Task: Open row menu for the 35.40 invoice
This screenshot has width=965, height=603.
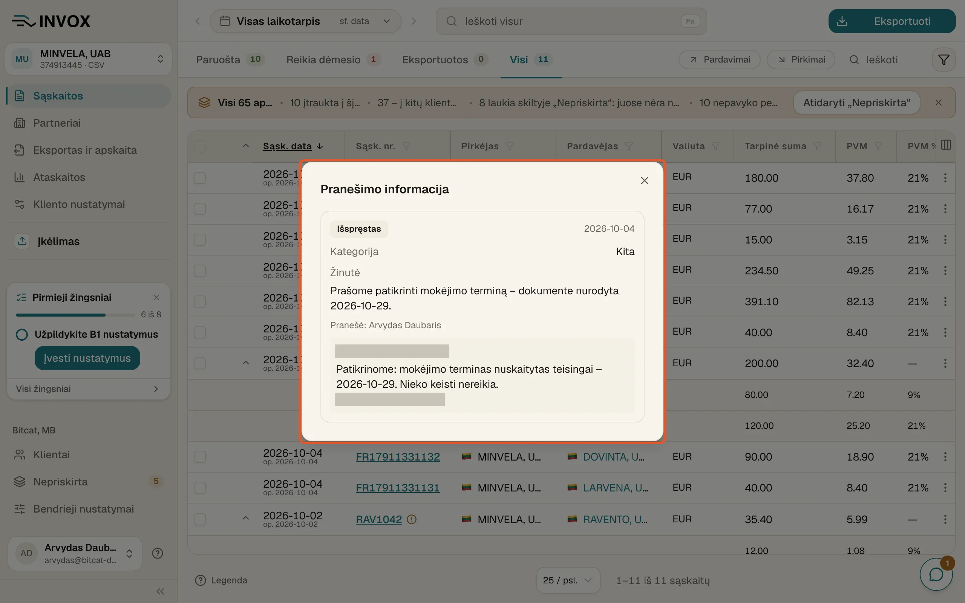Action: (945, 519)
